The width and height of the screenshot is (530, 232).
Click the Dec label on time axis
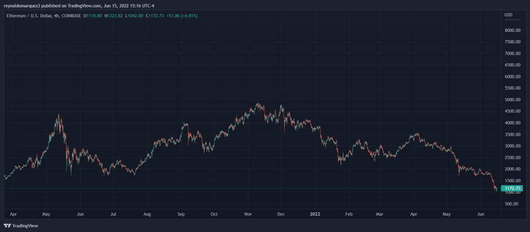tap(281, 214)
